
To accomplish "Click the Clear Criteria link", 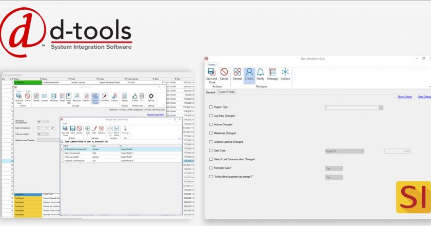I will (x=424, y=97).
